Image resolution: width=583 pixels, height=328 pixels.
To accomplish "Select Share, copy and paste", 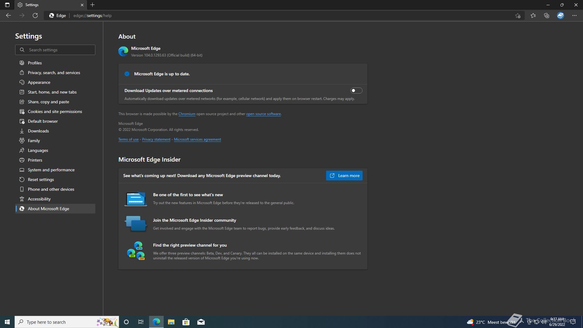I will coord(55,102).
